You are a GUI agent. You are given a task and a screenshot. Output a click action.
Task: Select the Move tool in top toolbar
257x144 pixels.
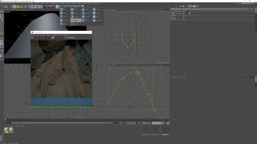tap(14, 7)
